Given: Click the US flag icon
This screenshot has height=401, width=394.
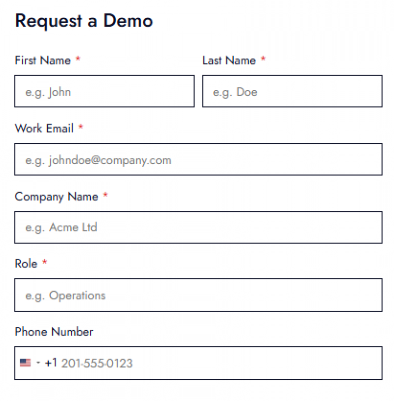Looking at the screenshot, I should (x=25, y=363).
